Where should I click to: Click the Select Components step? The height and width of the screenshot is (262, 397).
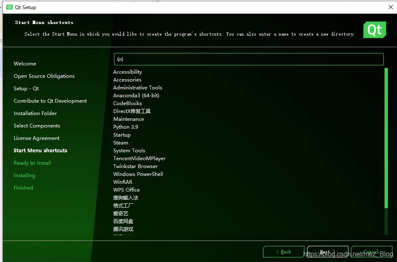point(37,125)
